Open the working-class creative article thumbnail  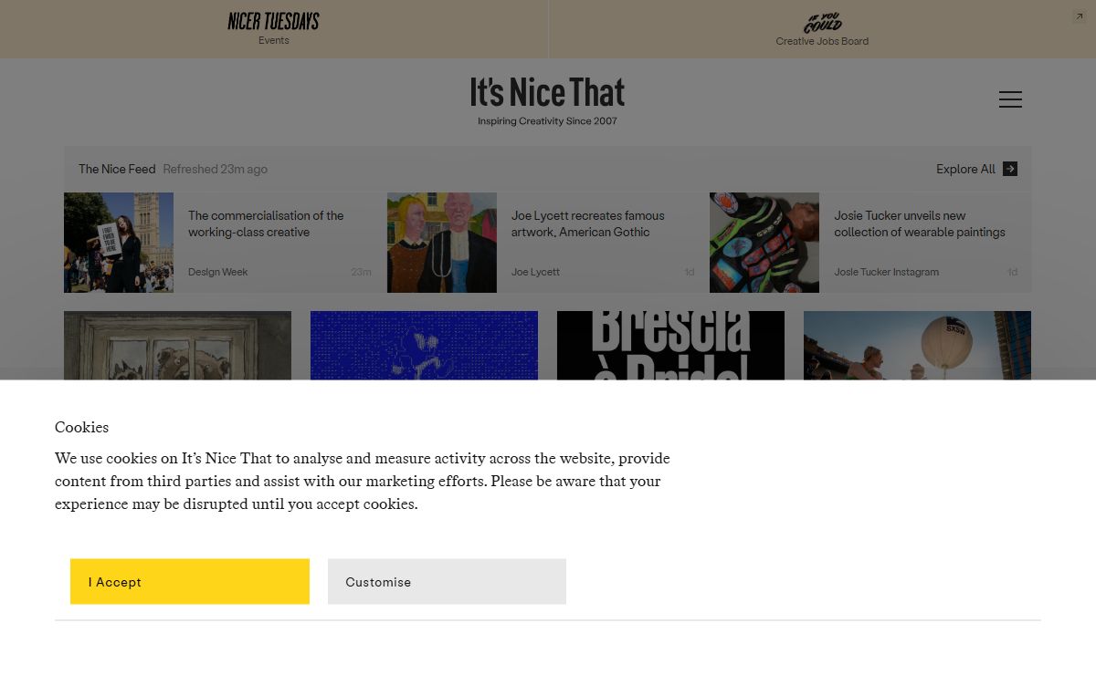[x=119, y=243]
